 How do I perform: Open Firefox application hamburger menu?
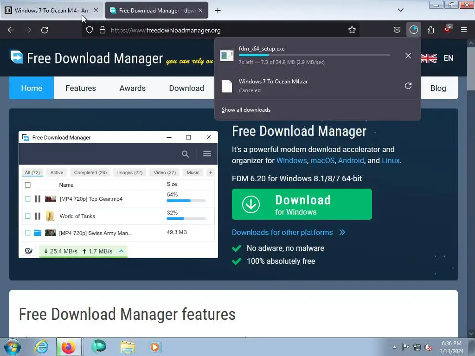click(463, 30)
